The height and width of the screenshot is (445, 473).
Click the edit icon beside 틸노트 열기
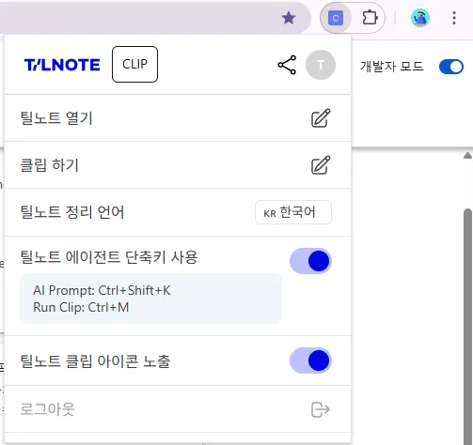(321, 118)
